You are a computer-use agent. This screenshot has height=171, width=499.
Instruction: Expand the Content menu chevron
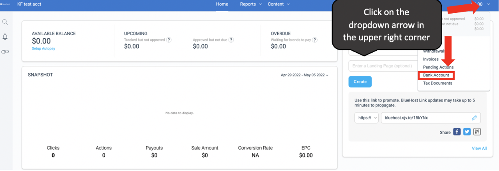[x=288, y=4]
